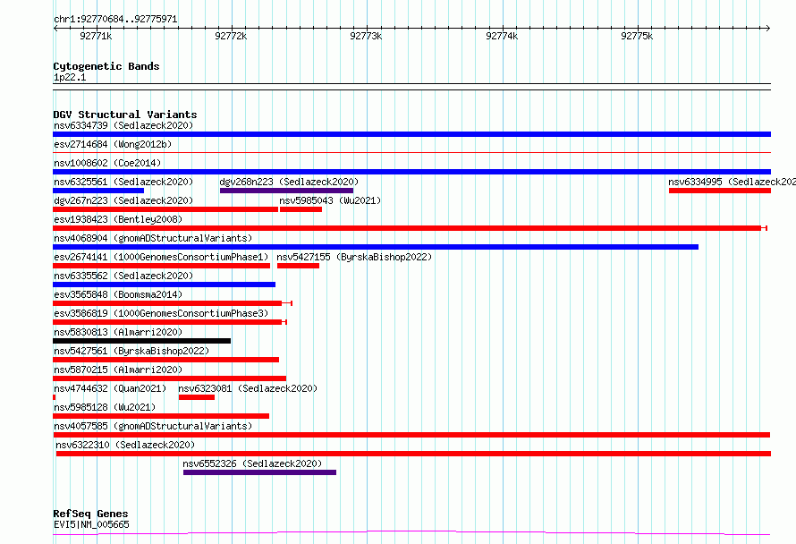
Task: Select the red dgv267n223 variant bar
Action: tap(165, 209)
